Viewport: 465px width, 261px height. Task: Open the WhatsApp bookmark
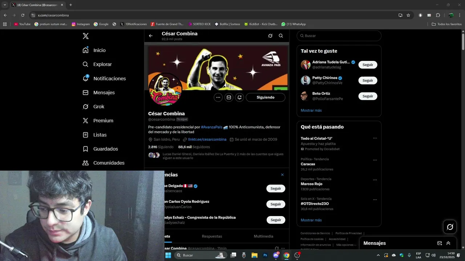tap(294, 24)
